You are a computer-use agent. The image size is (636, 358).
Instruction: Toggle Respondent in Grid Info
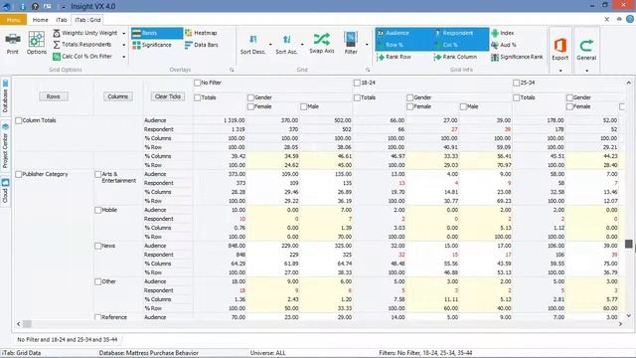[x=454, y=33]
